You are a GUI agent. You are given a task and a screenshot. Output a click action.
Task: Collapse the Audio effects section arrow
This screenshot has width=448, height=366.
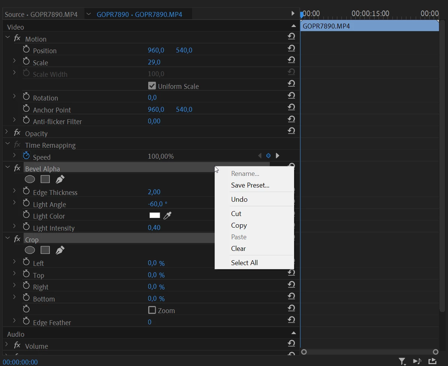293,333
